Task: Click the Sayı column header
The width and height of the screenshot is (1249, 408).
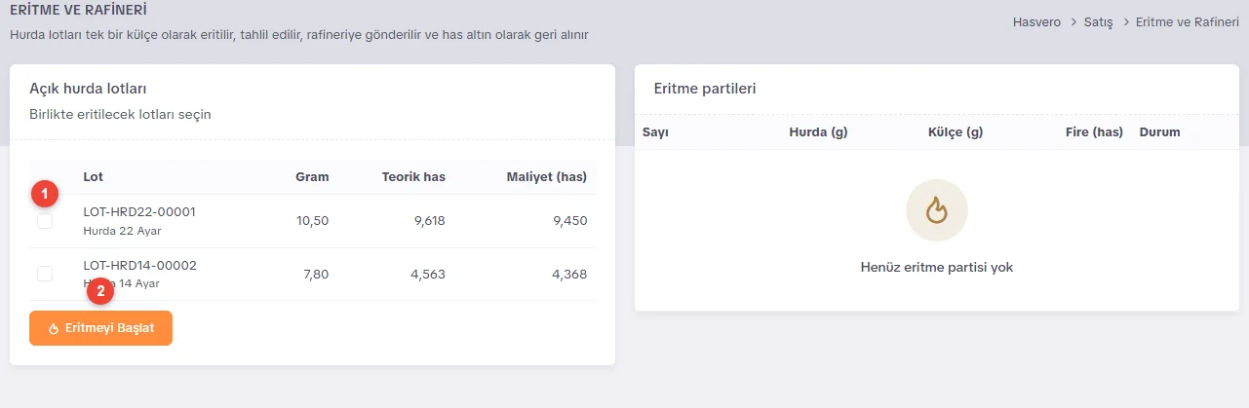Action: pyautogui.click(x=655, y=131)
